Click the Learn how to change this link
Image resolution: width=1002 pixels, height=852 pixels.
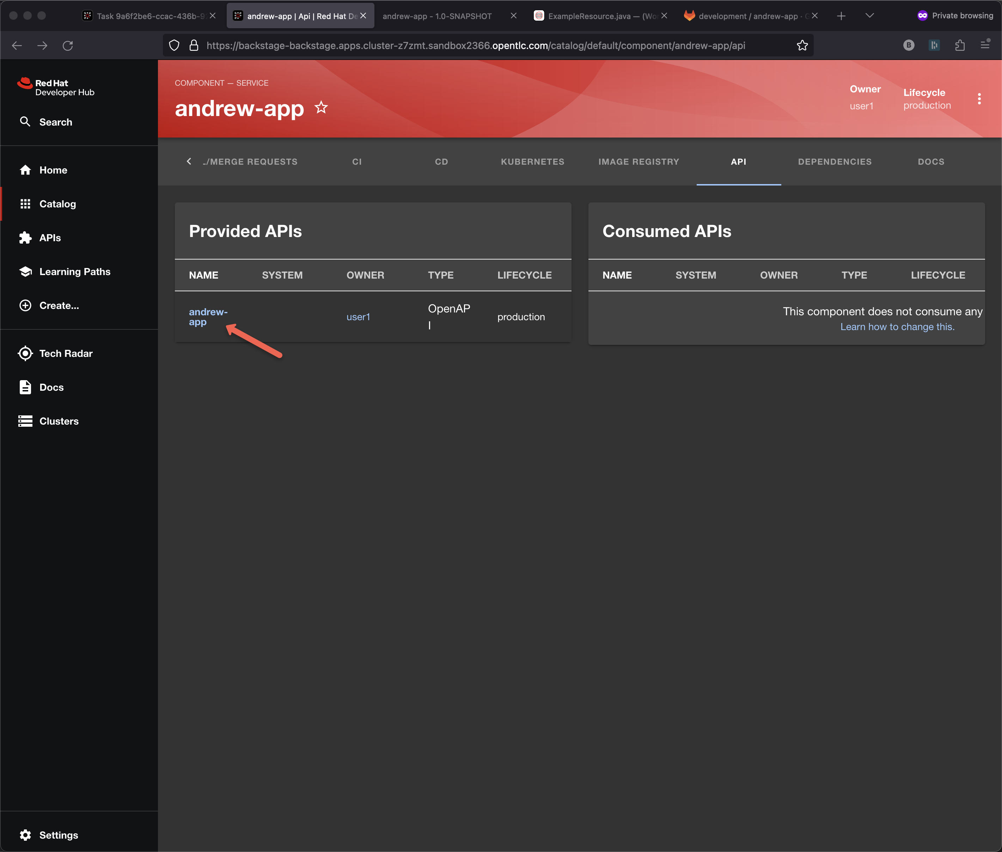[897, 327]
